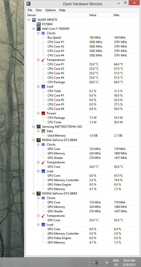Click the Samsung memory module icon
Screen dimensions: 141x267
[x=39, y=126]
